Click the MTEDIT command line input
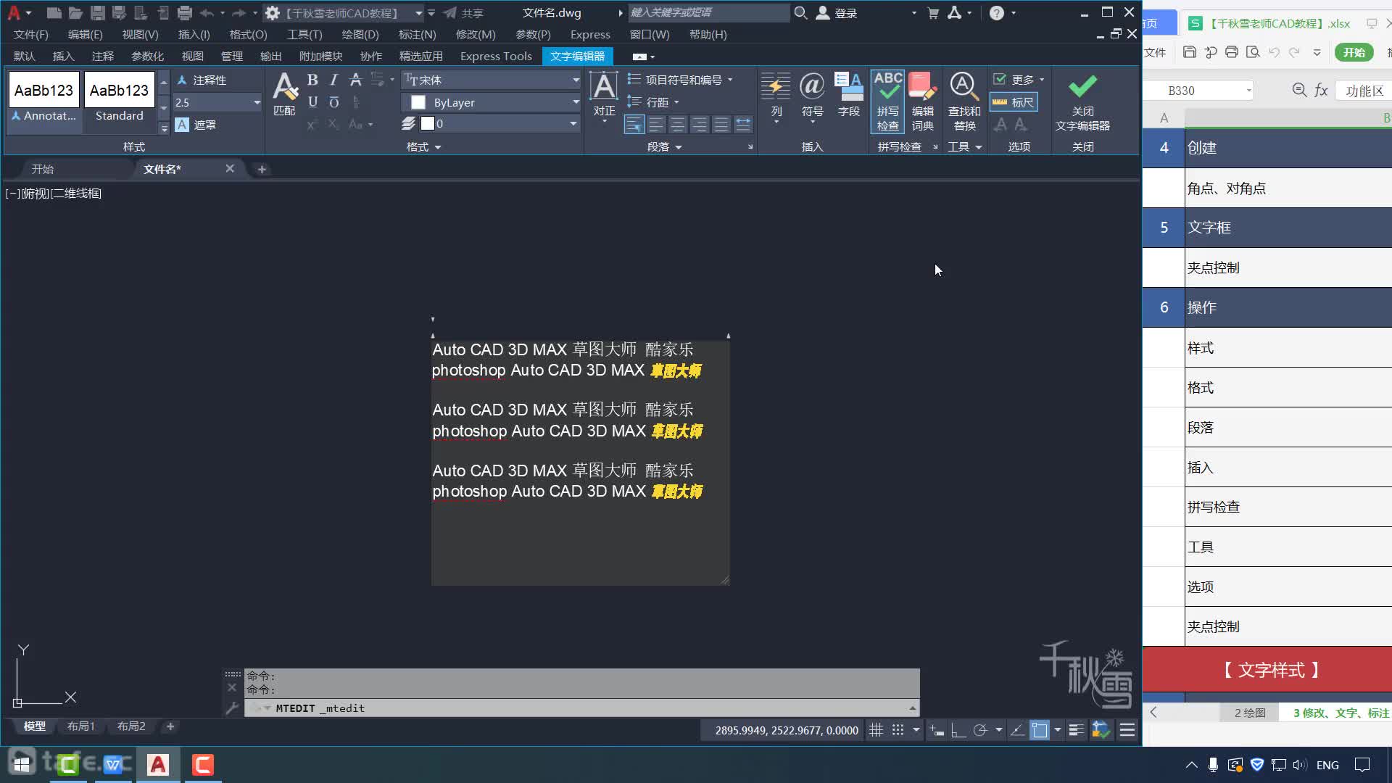1392x783 pixels. click(x=581, y=708)
